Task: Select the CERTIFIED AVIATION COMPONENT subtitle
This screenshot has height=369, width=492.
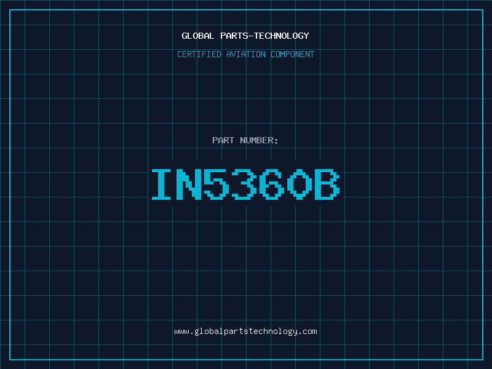Action: point(245,54)
